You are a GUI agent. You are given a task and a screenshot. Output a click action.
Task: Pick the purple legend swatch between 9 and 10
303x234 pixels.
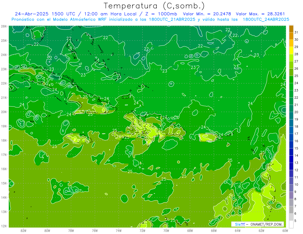[x=291, y=188]
